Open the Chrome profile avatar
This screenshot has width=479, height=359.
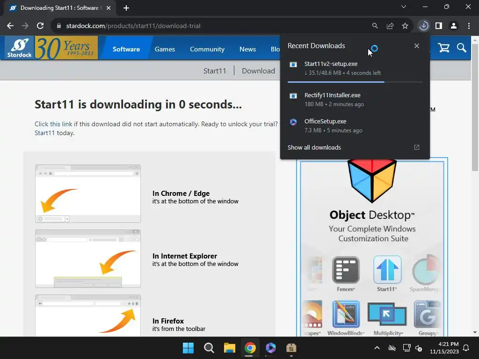[x=454, y=26]
